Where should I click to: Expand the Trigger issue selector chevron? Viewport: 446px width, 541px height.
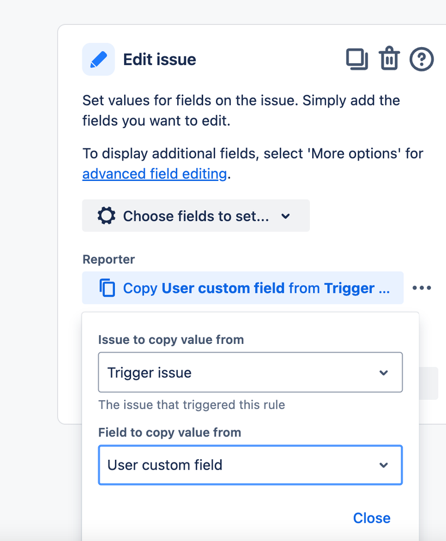[x=384, y=373]
